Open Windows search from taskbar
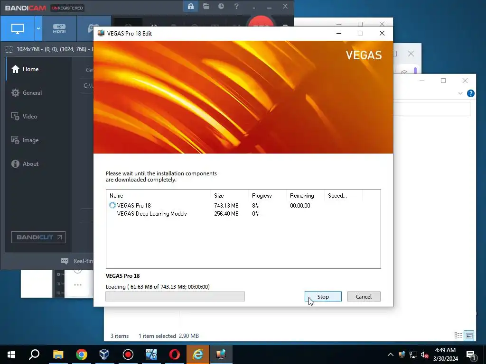Viewport: 486px width, 364px height. tap(34, 355)
